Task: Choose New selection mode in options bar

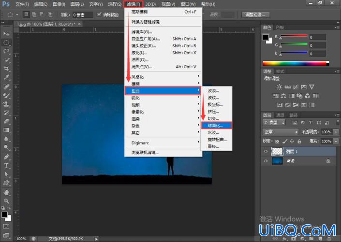Action: pyautogui.click(x=26, y=14)
